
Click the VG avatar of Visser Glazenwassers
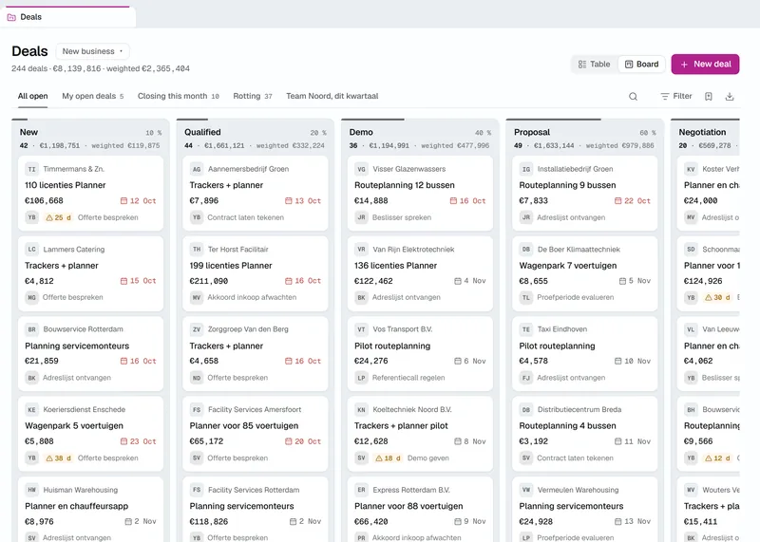pyautogui.click(x=362, y=169)
